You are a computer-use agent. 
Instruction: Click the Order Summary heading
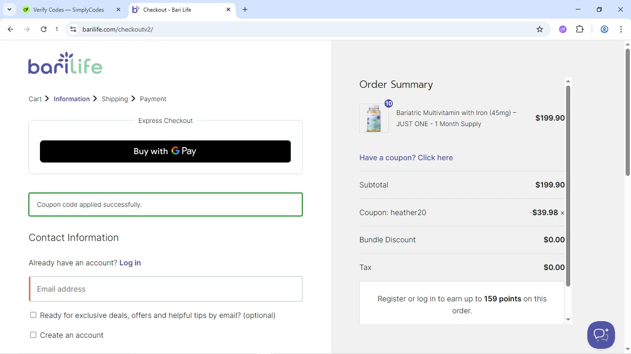click(396, 84)
